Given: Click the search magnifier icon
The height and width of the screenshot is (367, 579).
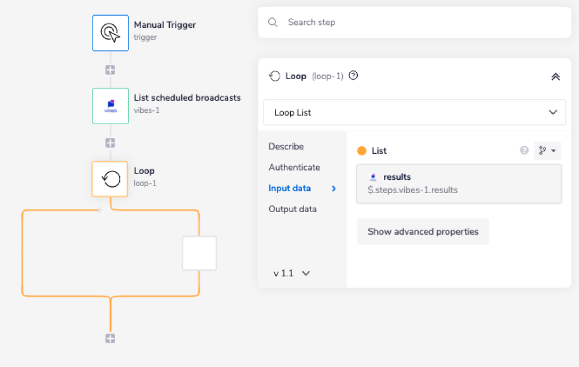Looking at the screenshot, I should [273, 23].
